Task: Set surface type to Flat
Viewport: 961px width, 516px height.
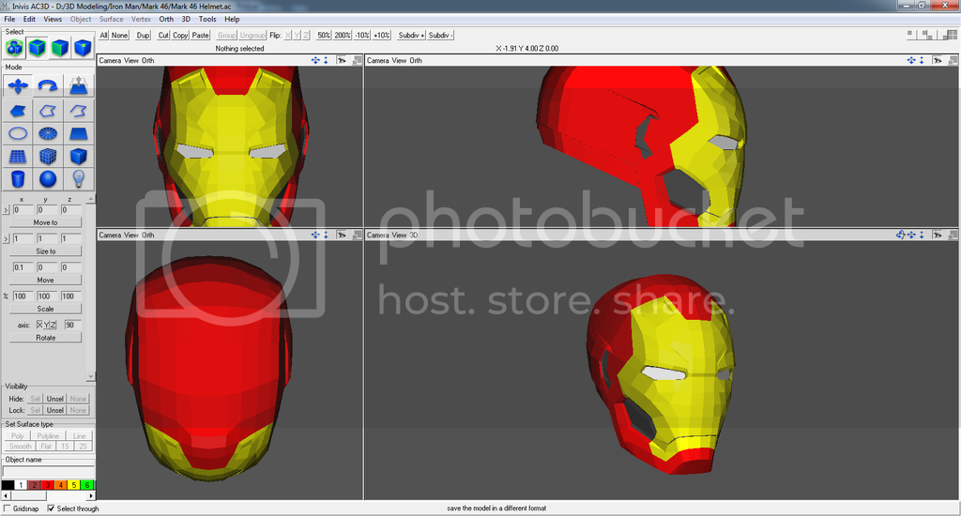Action: point(47,447)
